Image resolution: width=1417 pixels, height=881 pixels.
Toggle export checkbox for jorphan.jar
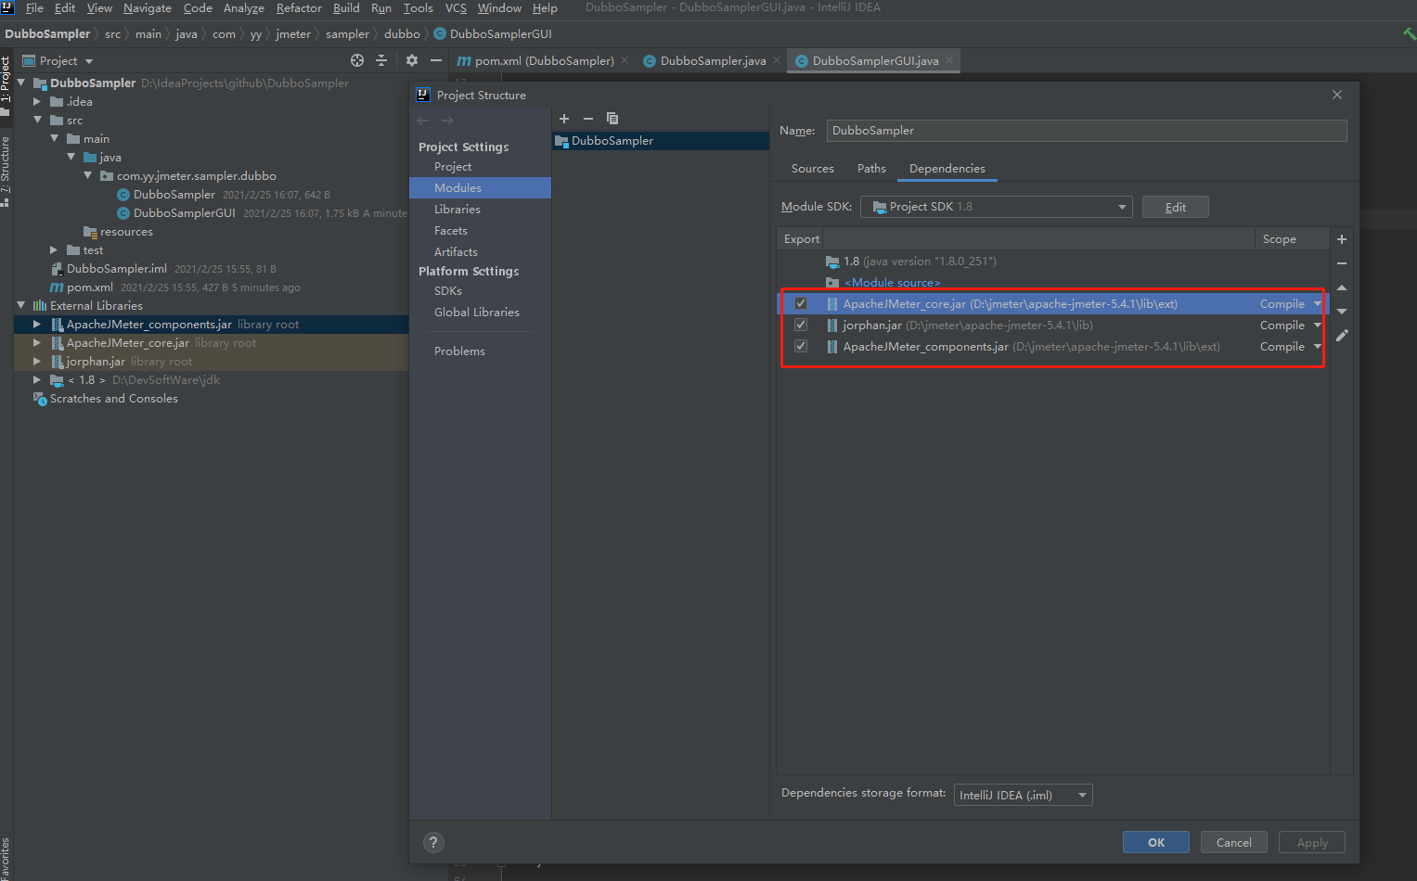pyautogui.click(x=801, y=326)
